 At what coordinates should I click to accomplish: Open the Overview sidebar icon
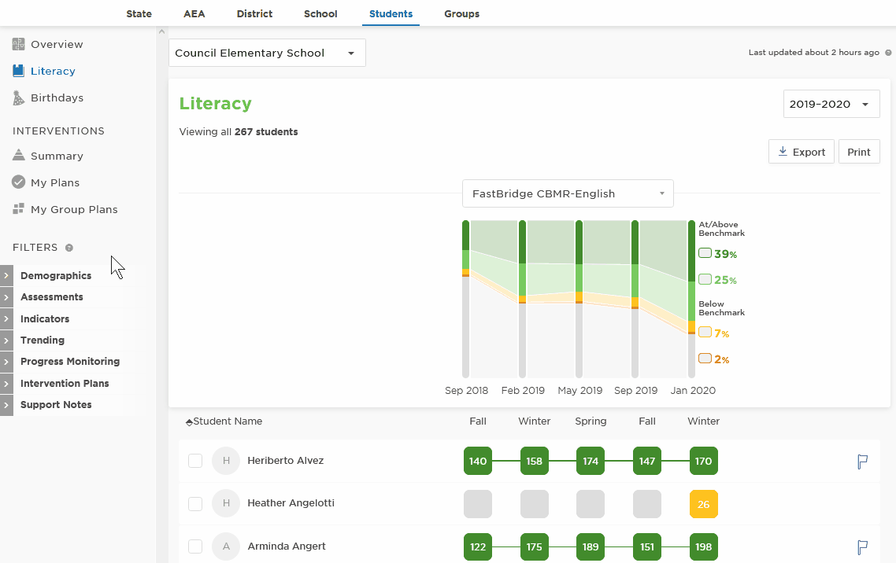pyautogui.click(x=18, y=44)
